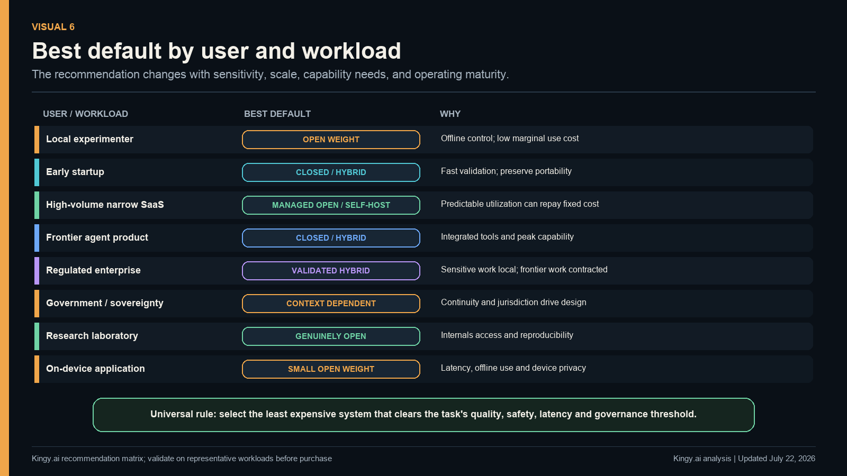
Task: Click the CONTEXT DEPENDENT pill
Action: tap(331, 304)
